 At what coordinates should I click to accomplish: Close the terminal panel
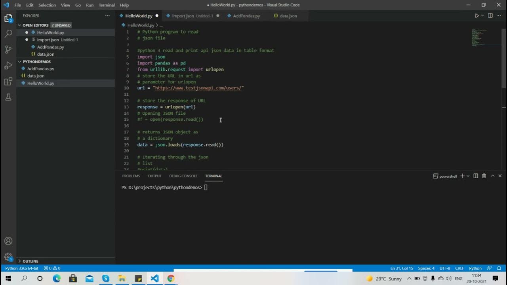(x=500, y=176)
